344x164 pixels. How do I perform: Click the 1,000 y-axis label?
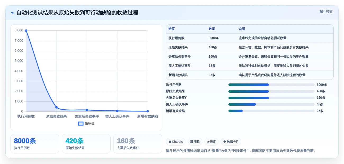(19, 101)
